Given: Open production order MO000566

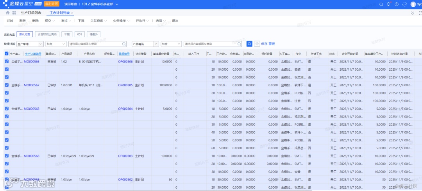Looking at the screenshot, I should [32, 62].
